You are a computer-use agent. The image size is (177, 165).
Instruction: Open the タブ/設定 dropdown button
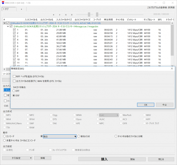[x=17, y=158]
